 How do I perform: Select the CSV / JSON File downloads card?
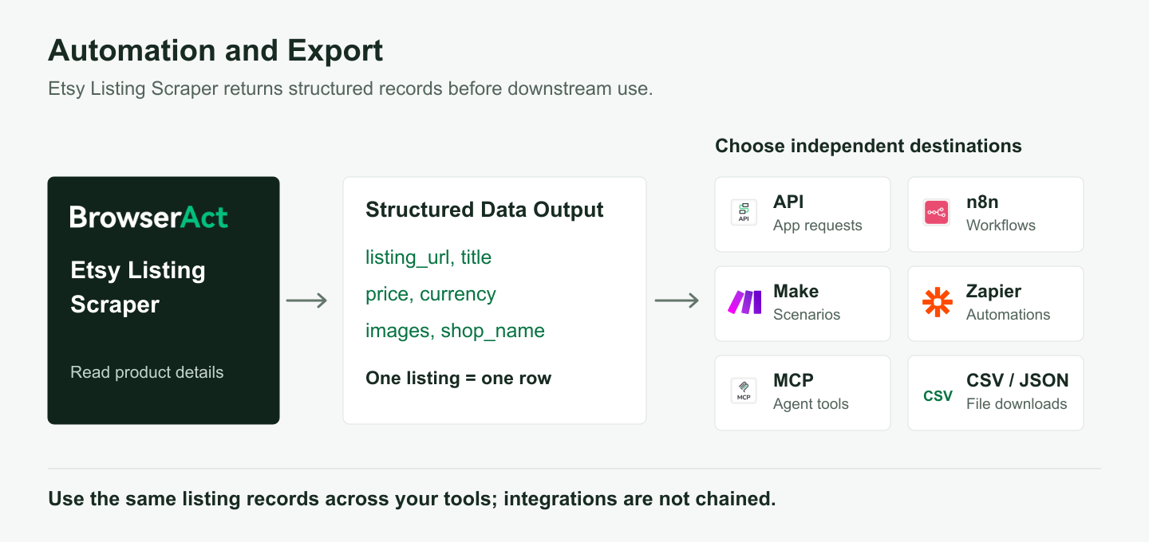[x=996, y=392]
